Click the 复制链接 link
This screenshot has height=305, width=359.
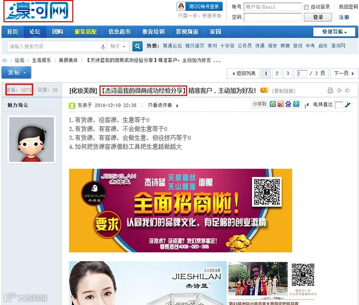pos(283,91)
